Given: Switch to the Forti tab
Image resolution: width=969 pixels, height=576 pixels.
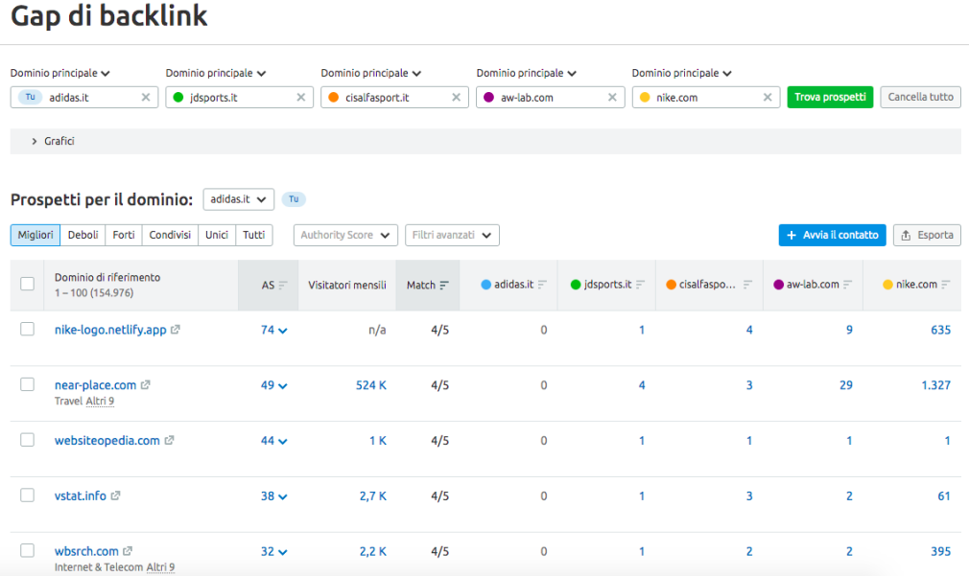Looking at the screenshot, I should tap(124, 235).
